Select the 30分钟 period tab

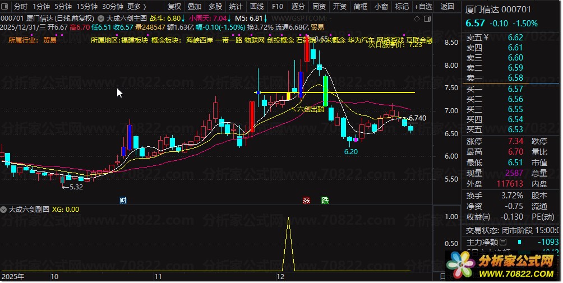pyautogui.click(x=112, y=7)
